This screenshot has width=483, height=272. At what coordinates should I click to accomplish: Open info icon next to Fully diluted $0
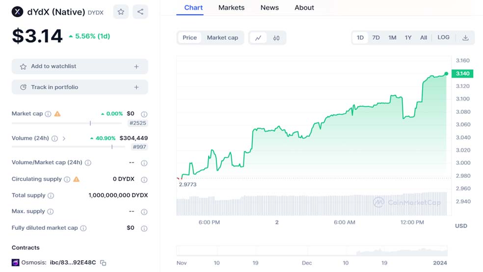click(x=144, y=228)
